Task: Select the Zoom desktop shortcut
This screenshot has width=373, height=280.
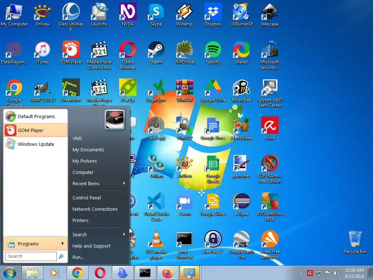Action: (185, 204)
